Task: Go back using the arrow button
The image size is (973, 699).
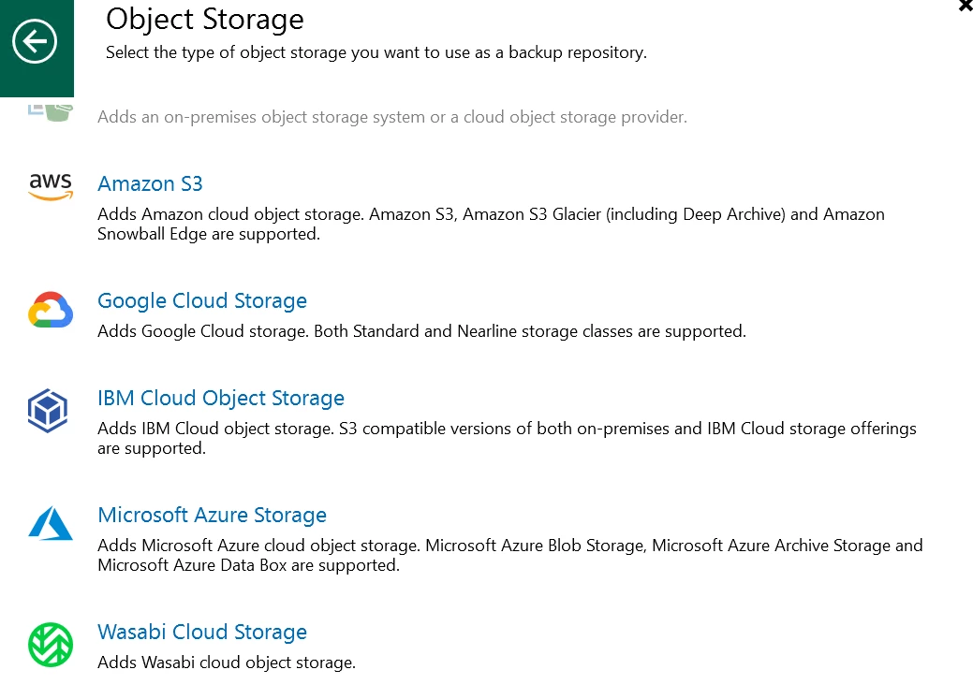Action: pyautogui.click(x=35, y=42)
